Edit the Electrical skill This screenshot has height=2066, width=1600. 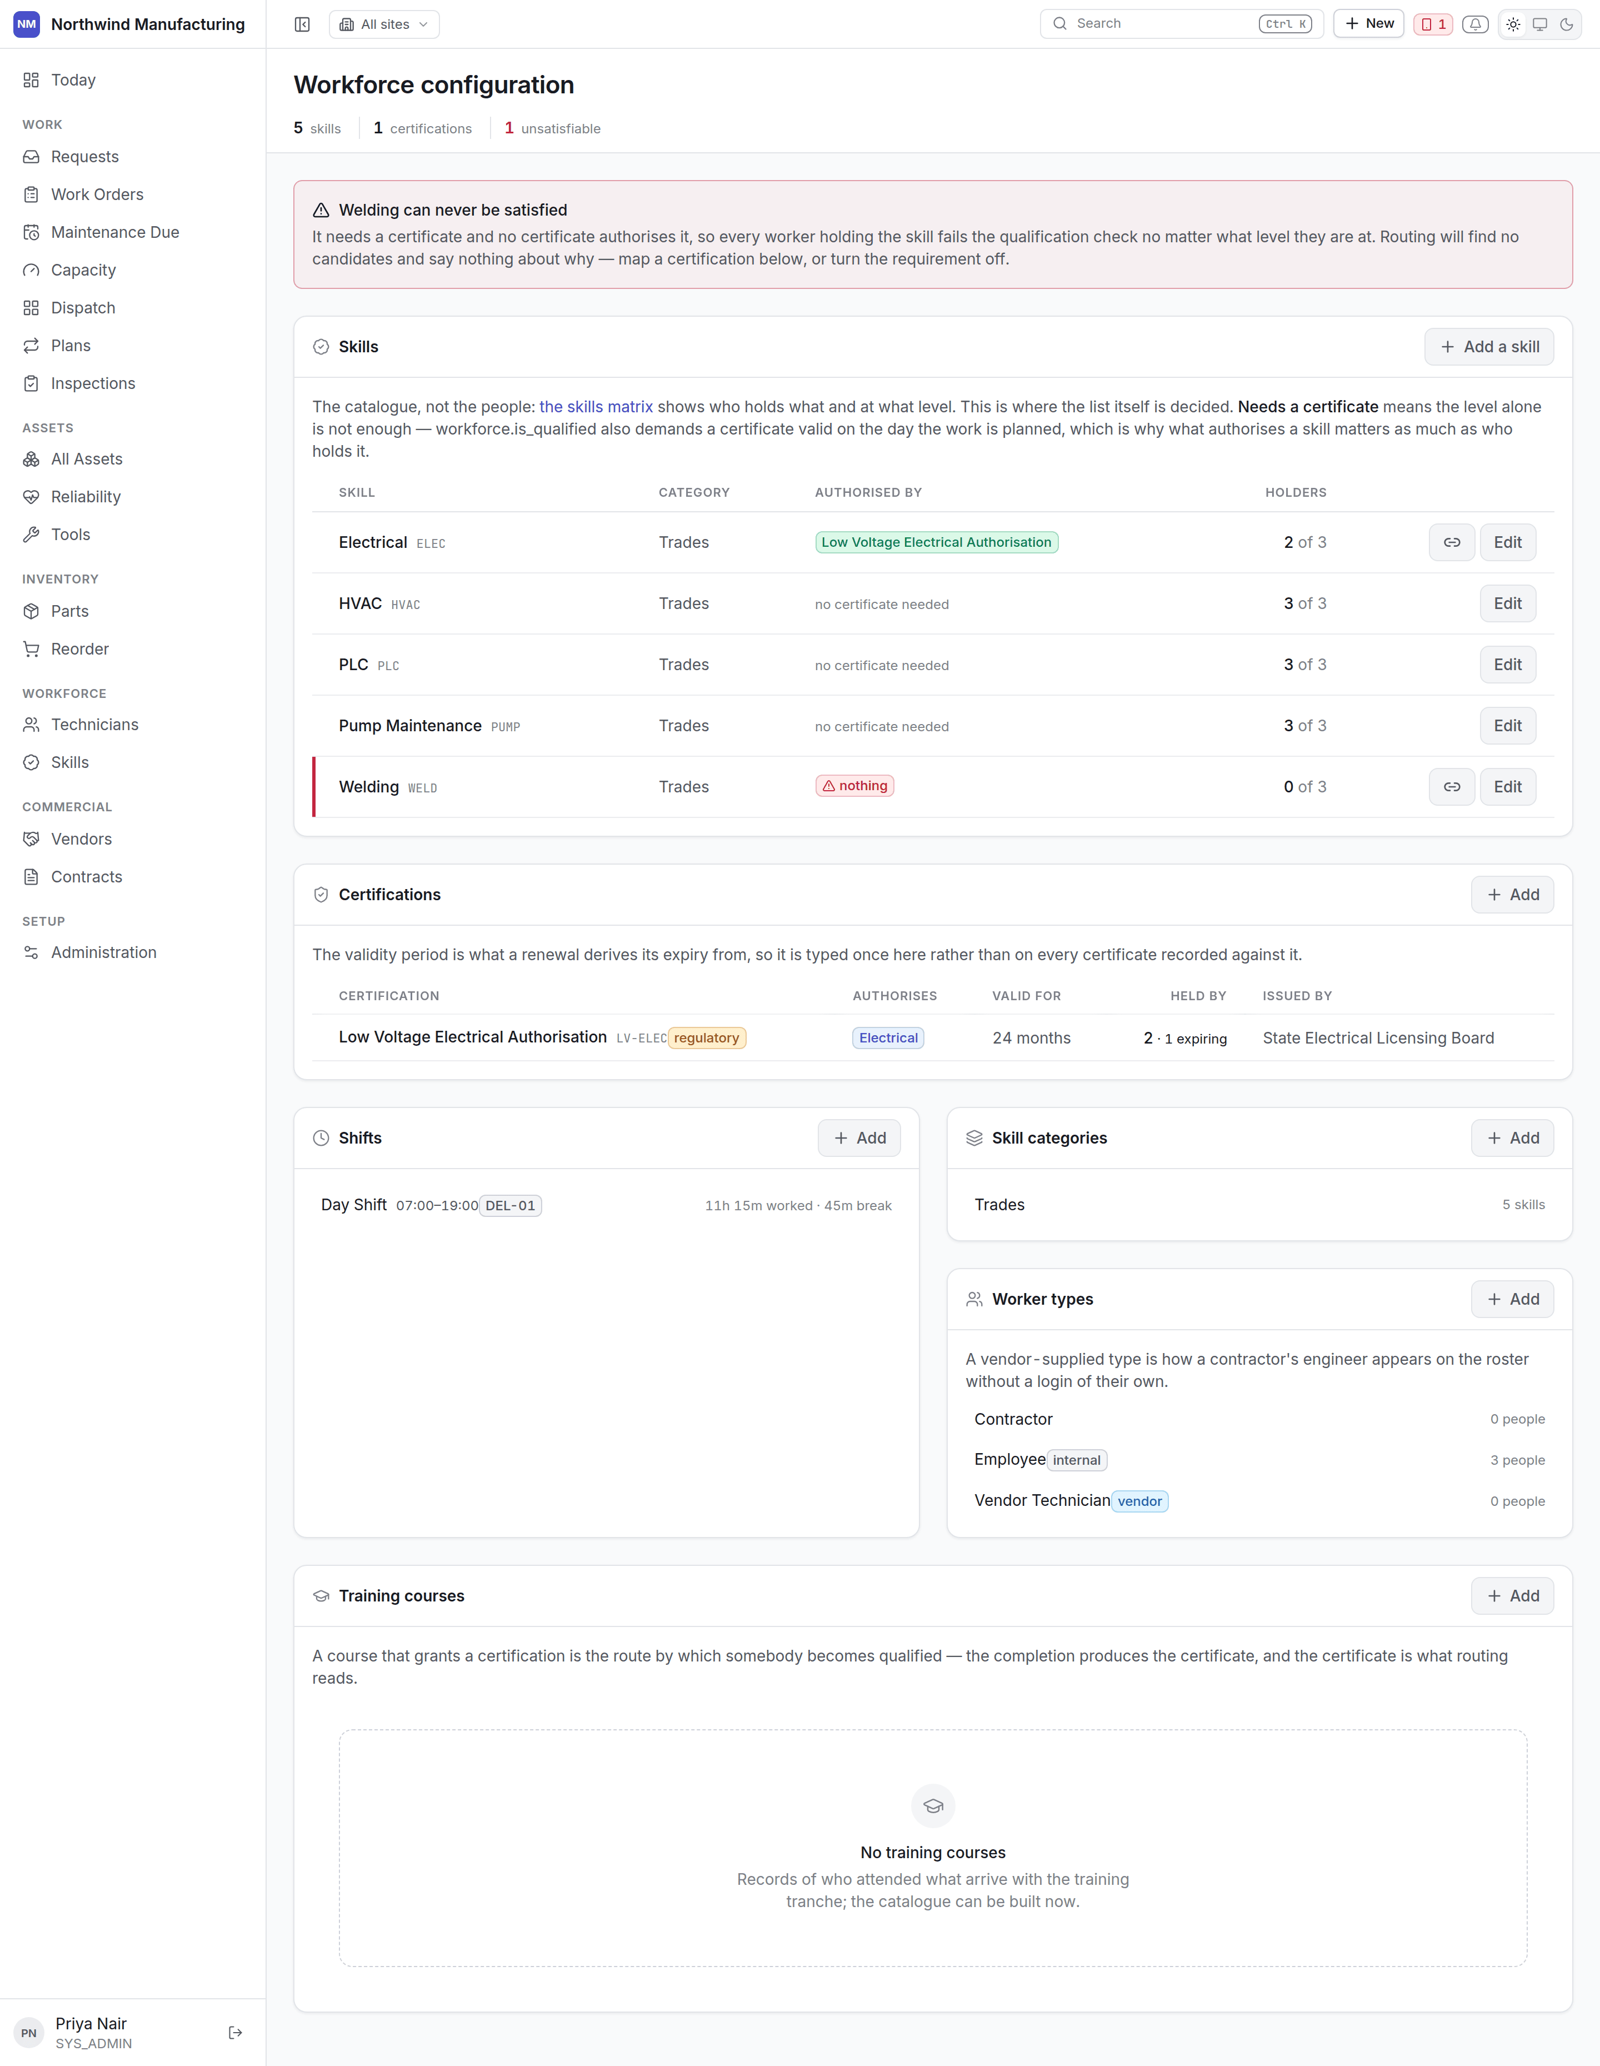click(x=1507, y=543)
